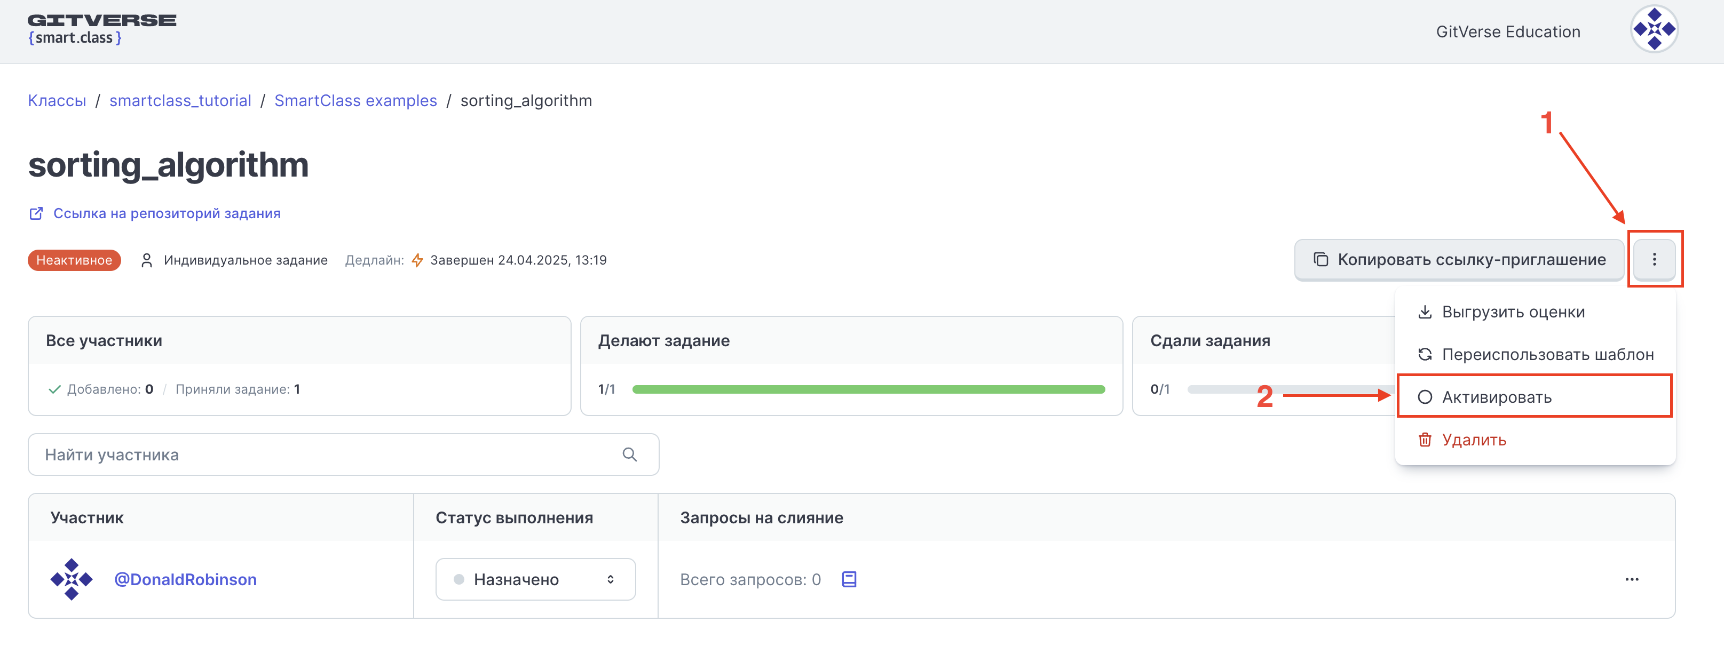Click the status dropdown arrows
The height and width of the screenshot is (654, 1724).
[611, 579]
